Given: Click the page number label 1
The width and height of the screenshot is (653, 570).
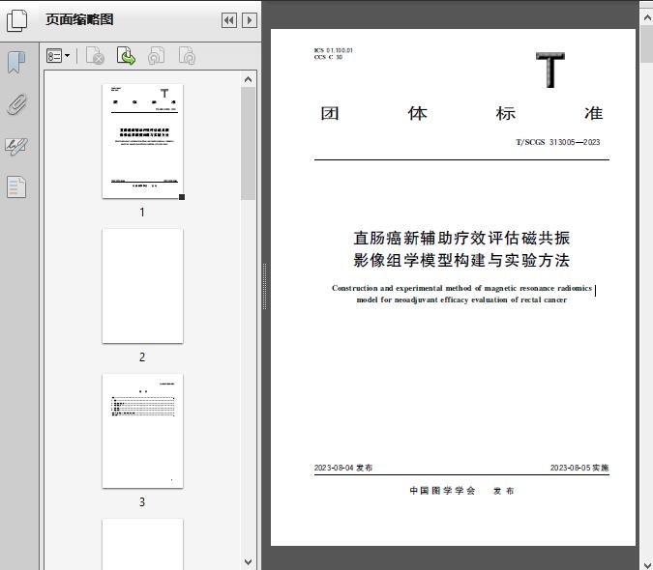Looking at the screenshot, I should pos(142,212).
